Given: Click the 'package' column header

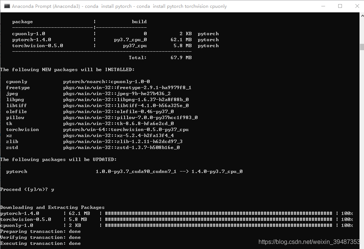Looking at the screenshot, I should pyautogui.click(x=22, y=22).
